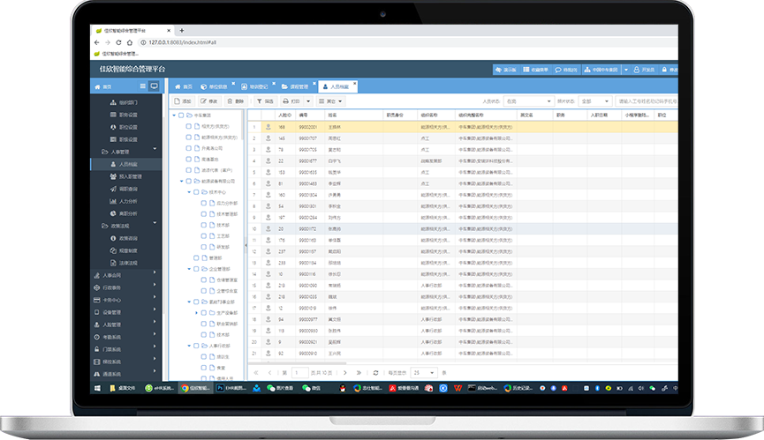Click the browser reload icon
764x440 pixels.
[120, 41]
